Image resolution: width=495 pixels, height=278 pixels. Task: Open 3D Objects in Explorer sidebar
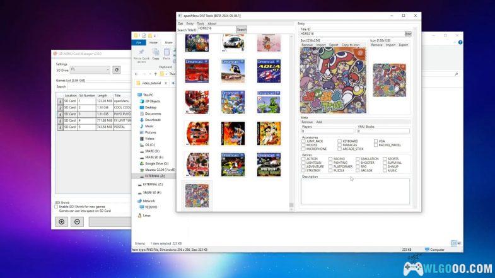(150, 101)
